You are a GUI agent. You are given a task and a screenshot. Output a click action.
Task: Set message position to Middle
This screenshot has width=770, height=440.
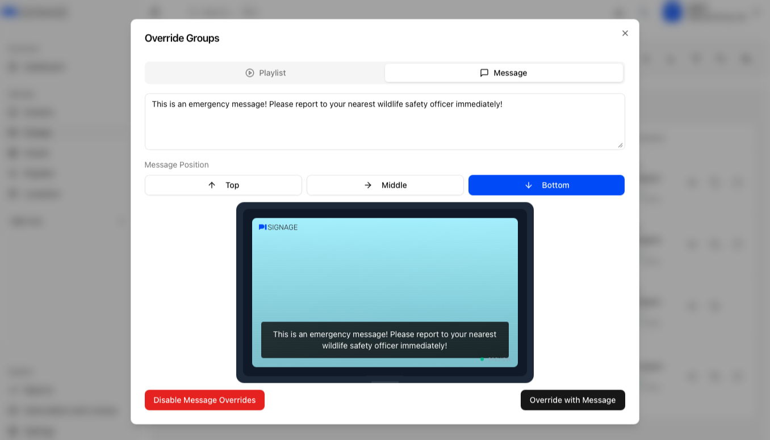[x=385, y=185]
